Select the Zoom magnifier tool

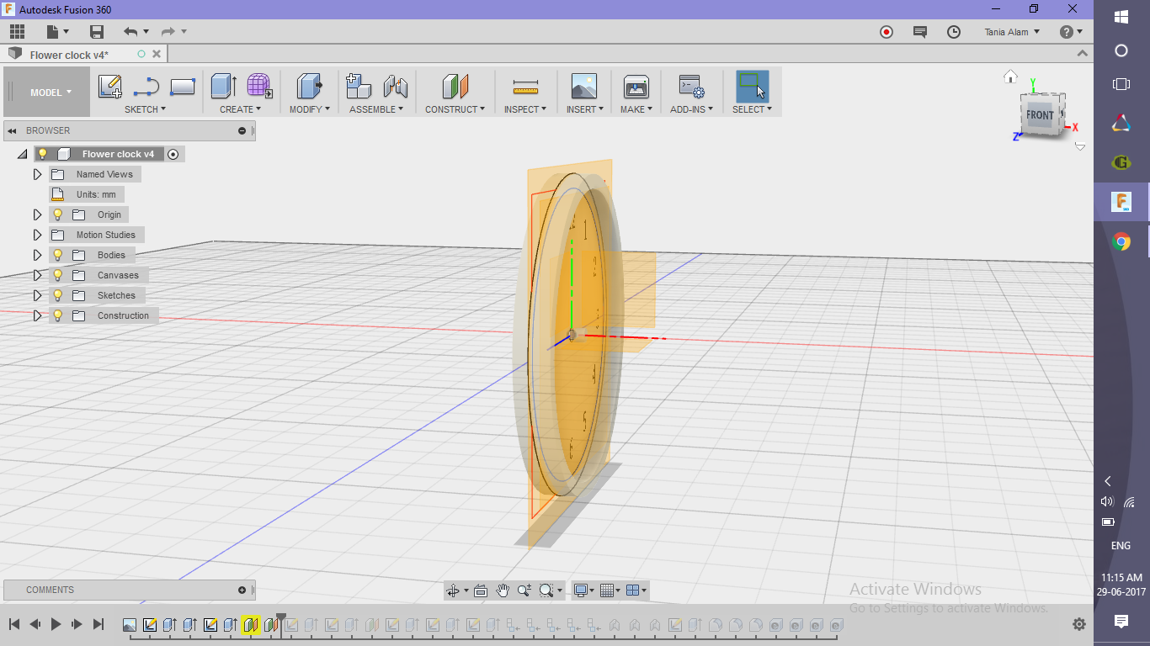[524, 590]
